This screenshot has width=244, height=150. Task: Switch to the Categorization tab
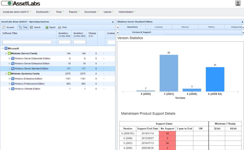(x=233, y=27)
